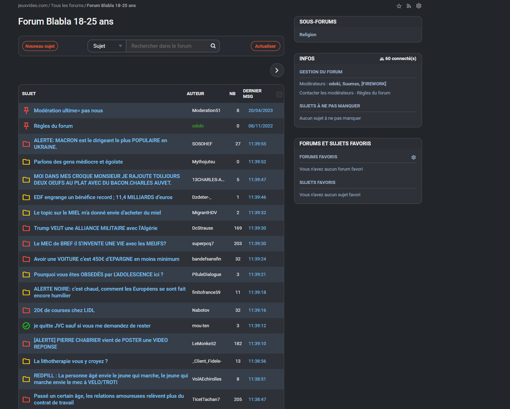Viewport: 510px width, 409px height.
Task: Open author SOSOHEF's profile
Action: point(202,144)
